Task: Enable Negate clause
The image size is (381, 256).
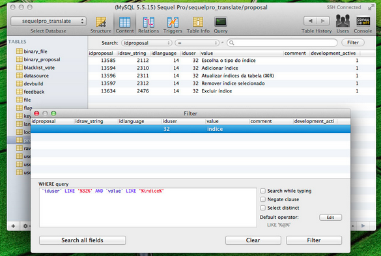Action: (262, 199)
